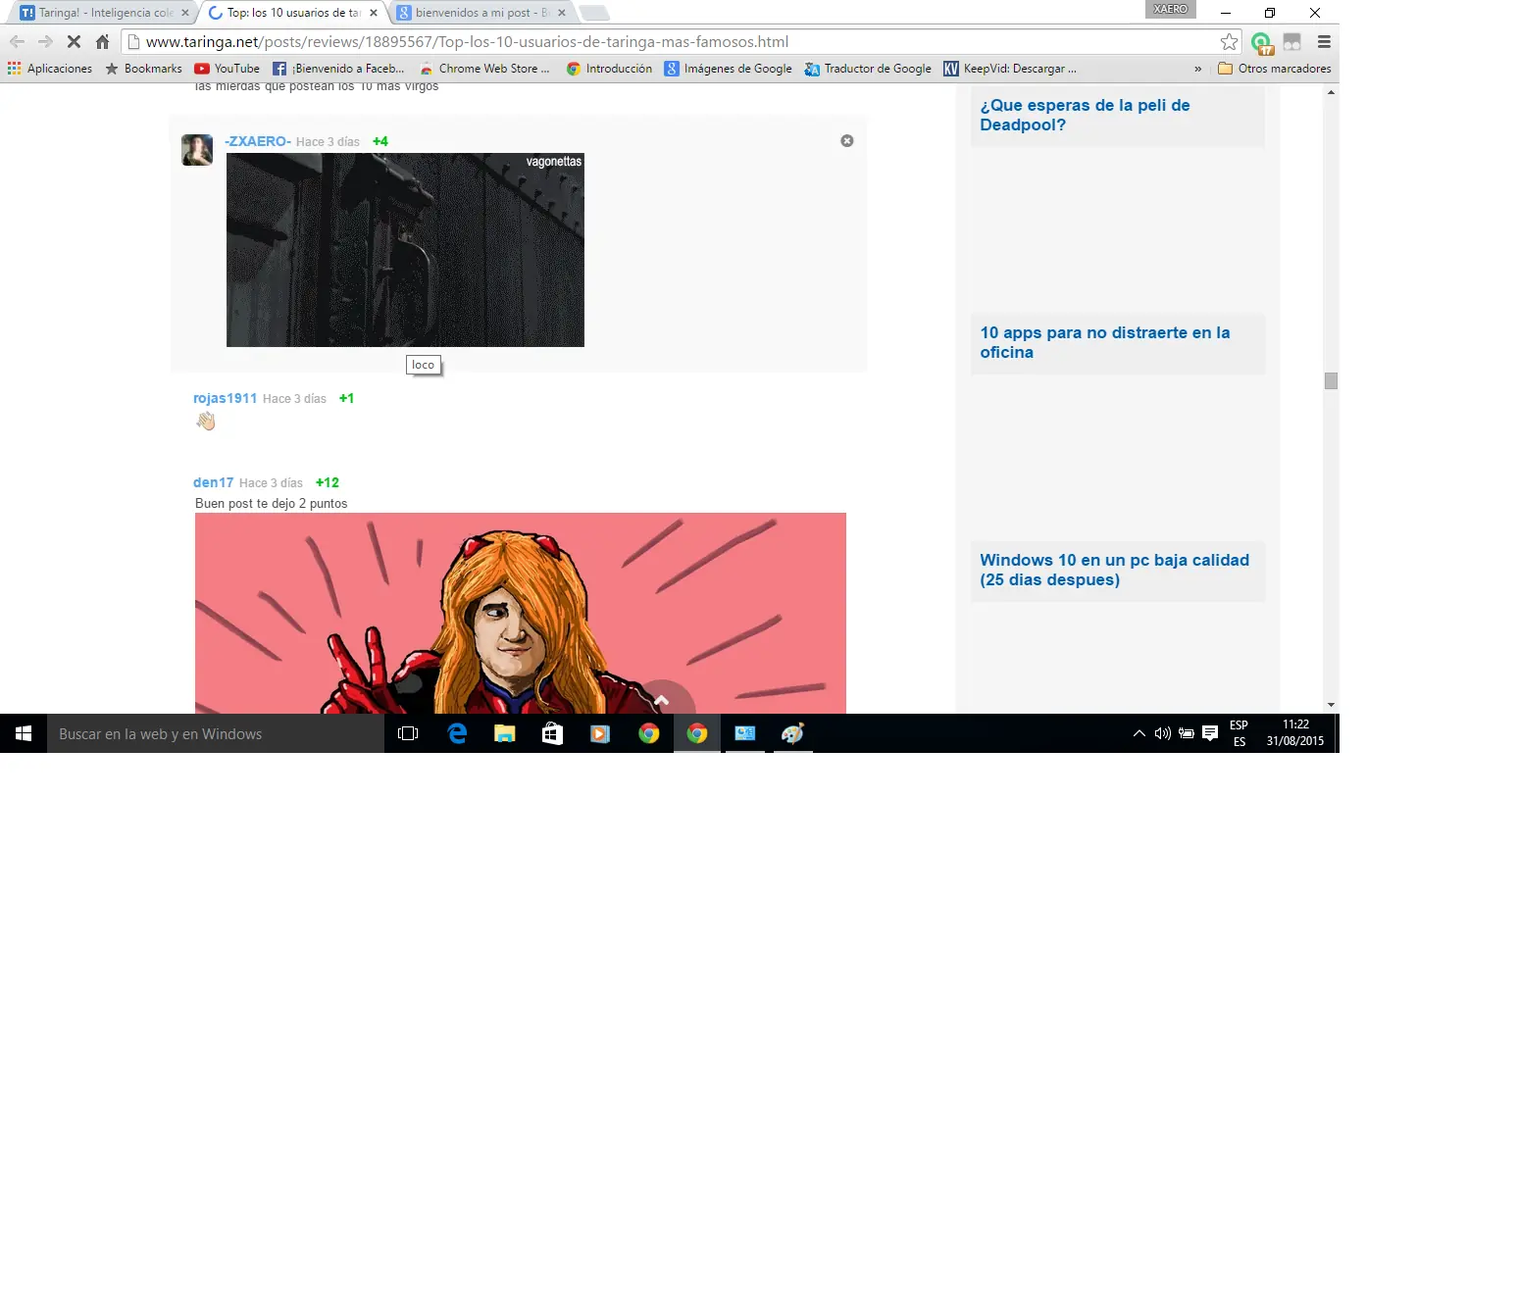
Task: Open the taskbar clock and date
Action: pyautogui.click(x=1295, y=732)
